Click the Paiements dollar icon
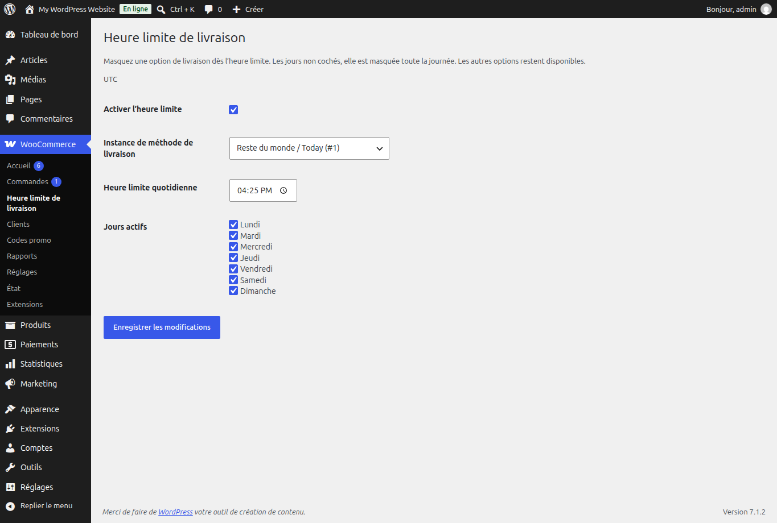Image resolution: width=777 pixels, height=523 pixels. point(10,344)
